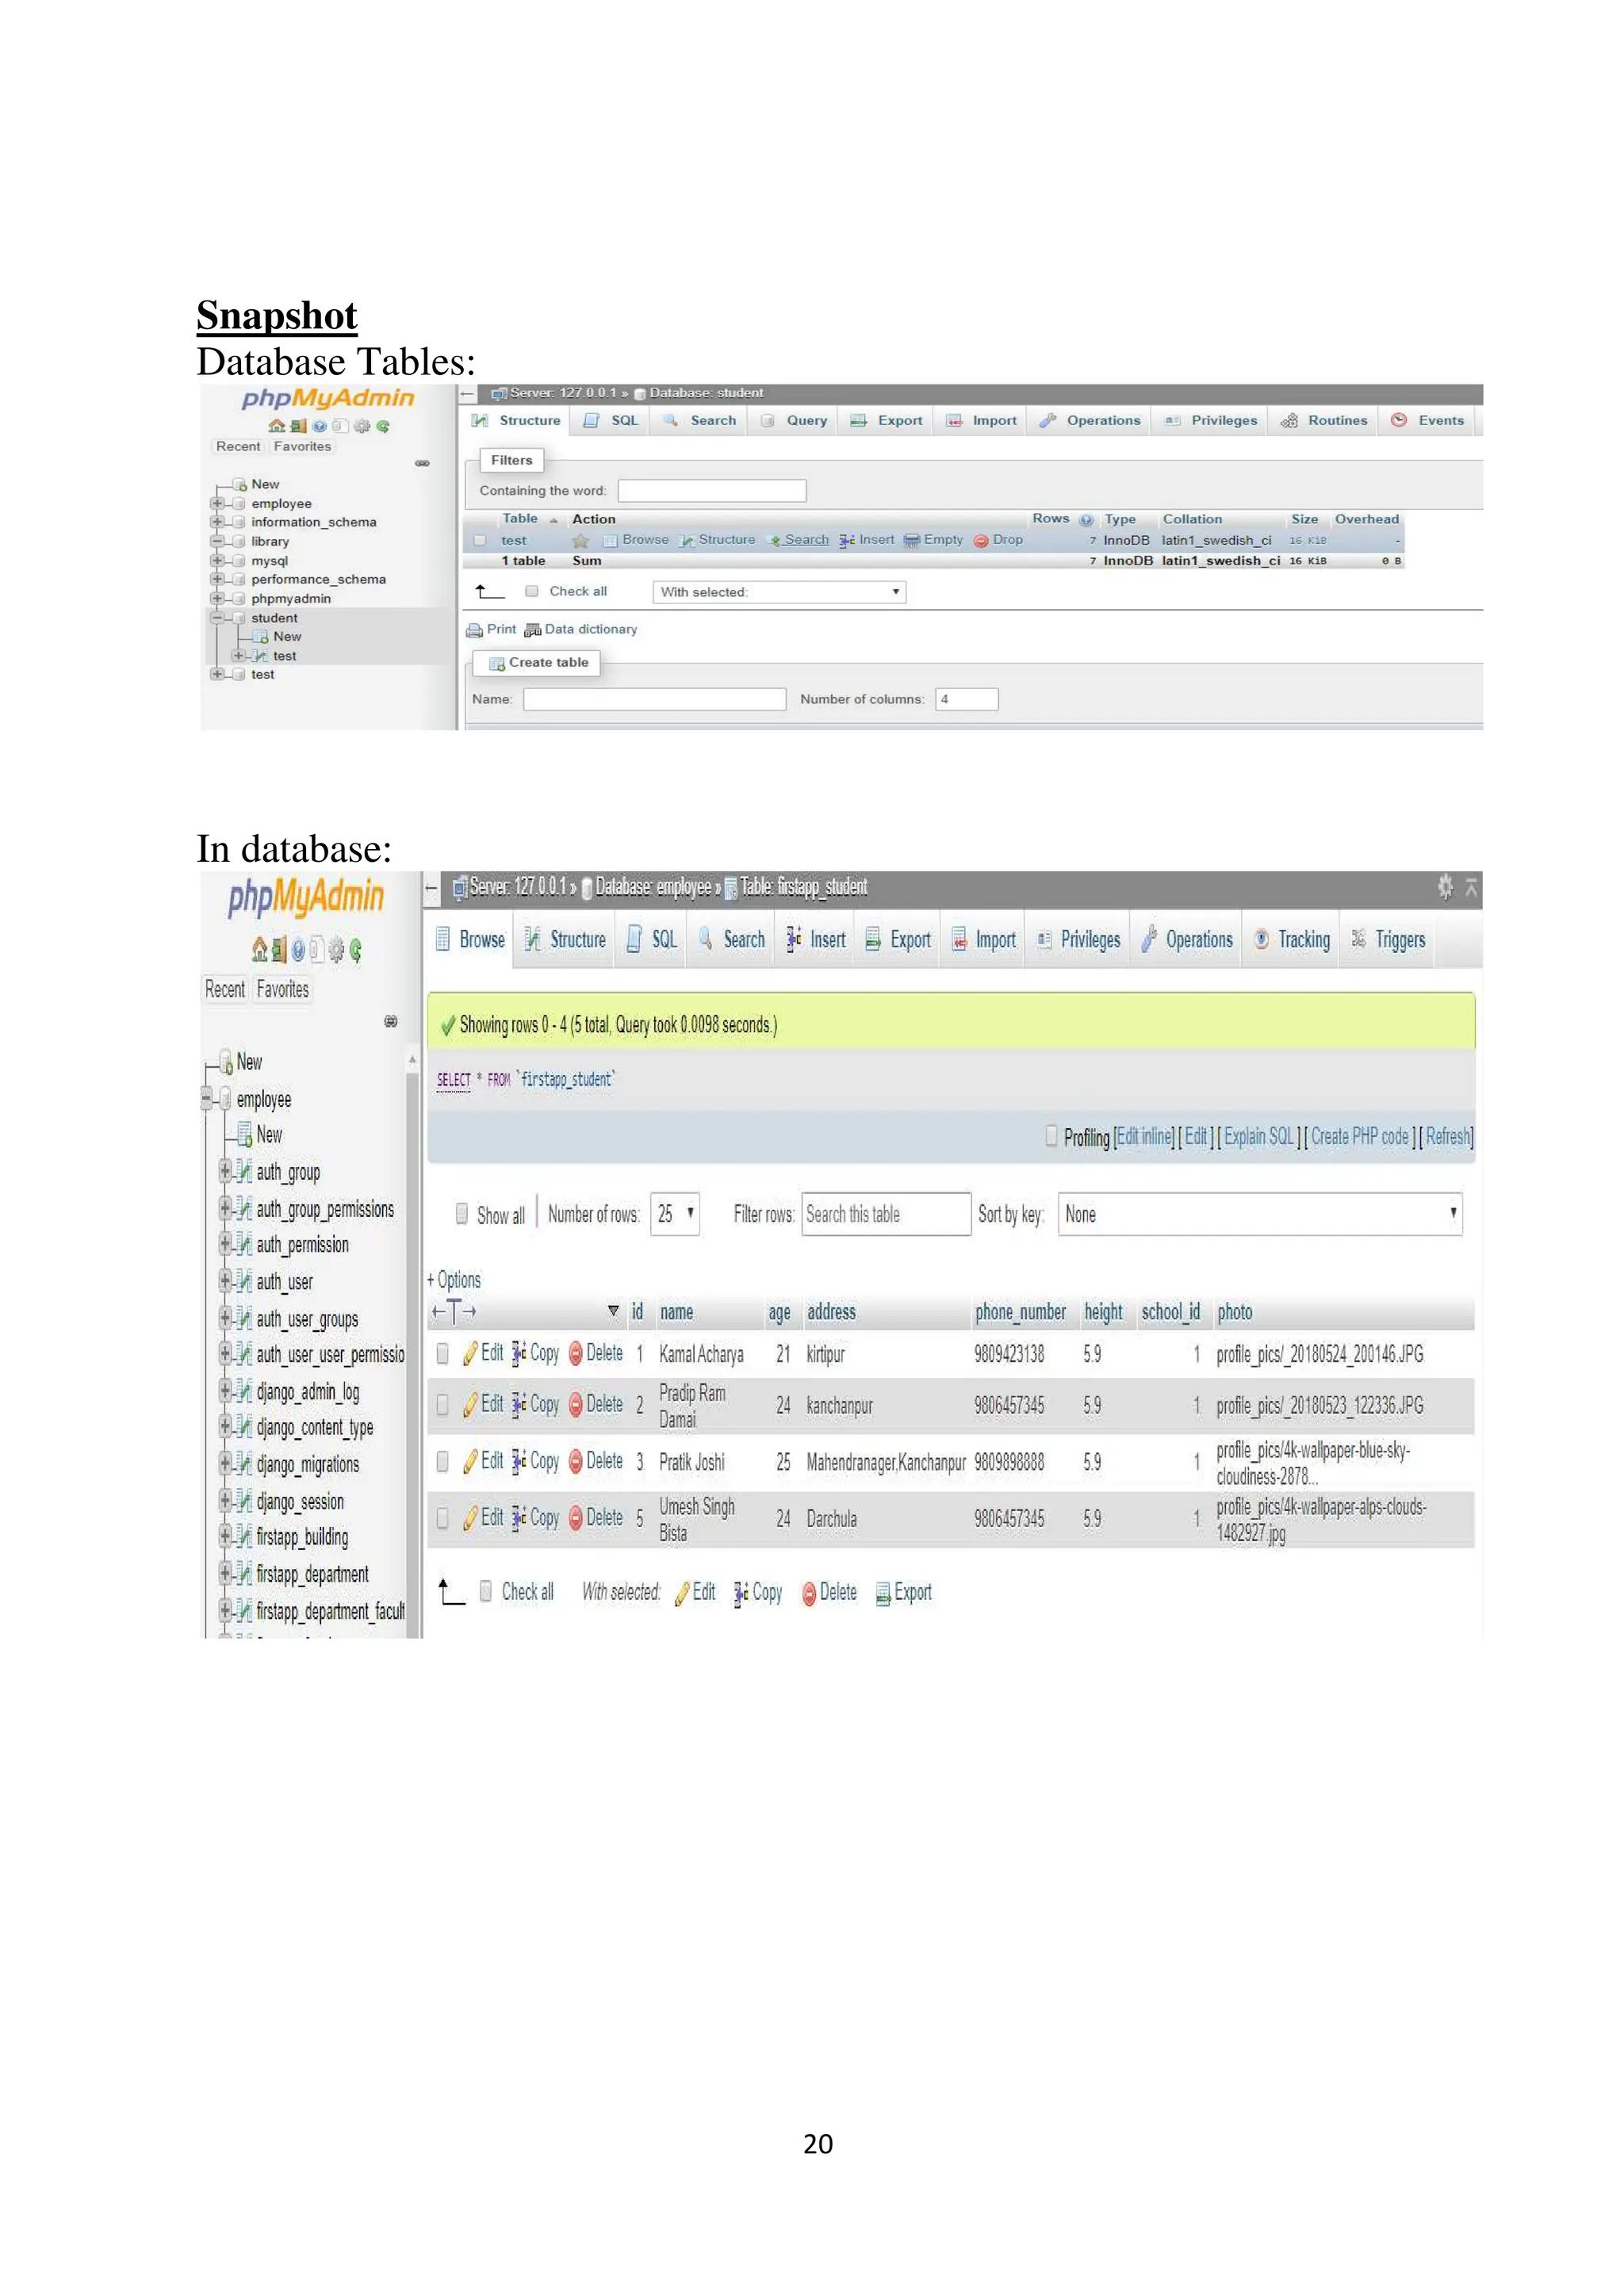Click the link chain icon in the lower navigation panel
This screenshot has height=2296, width=1624.
(x=391, y=1021)
